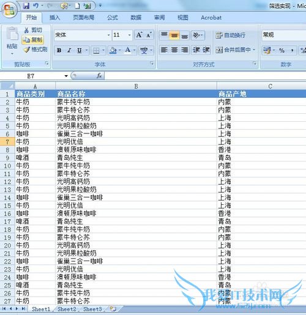
Task: Enable Wrap Text (自动换行)
Action: click(x=230, y=35)
